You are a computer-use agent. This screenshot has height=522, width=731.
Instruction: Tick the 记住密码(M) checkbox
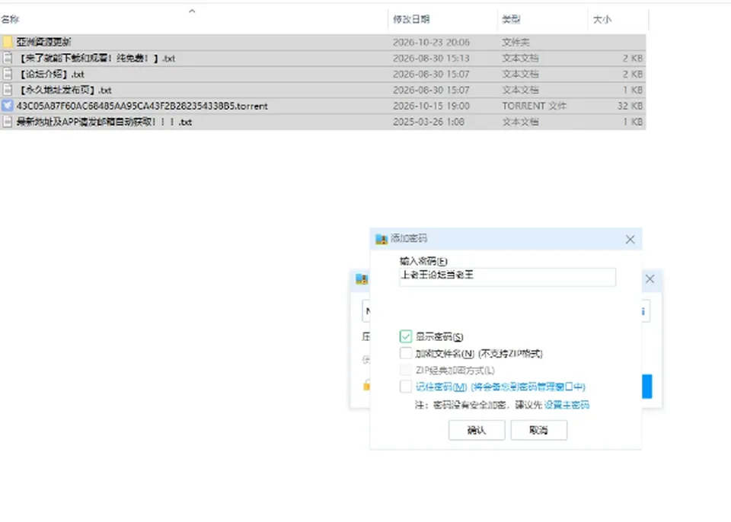click(x=406, y=387)
